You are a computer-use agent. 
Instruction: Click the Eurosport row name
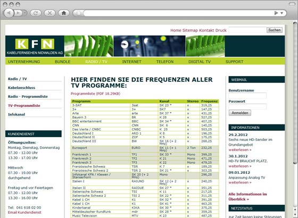click(x=79, y=148)
